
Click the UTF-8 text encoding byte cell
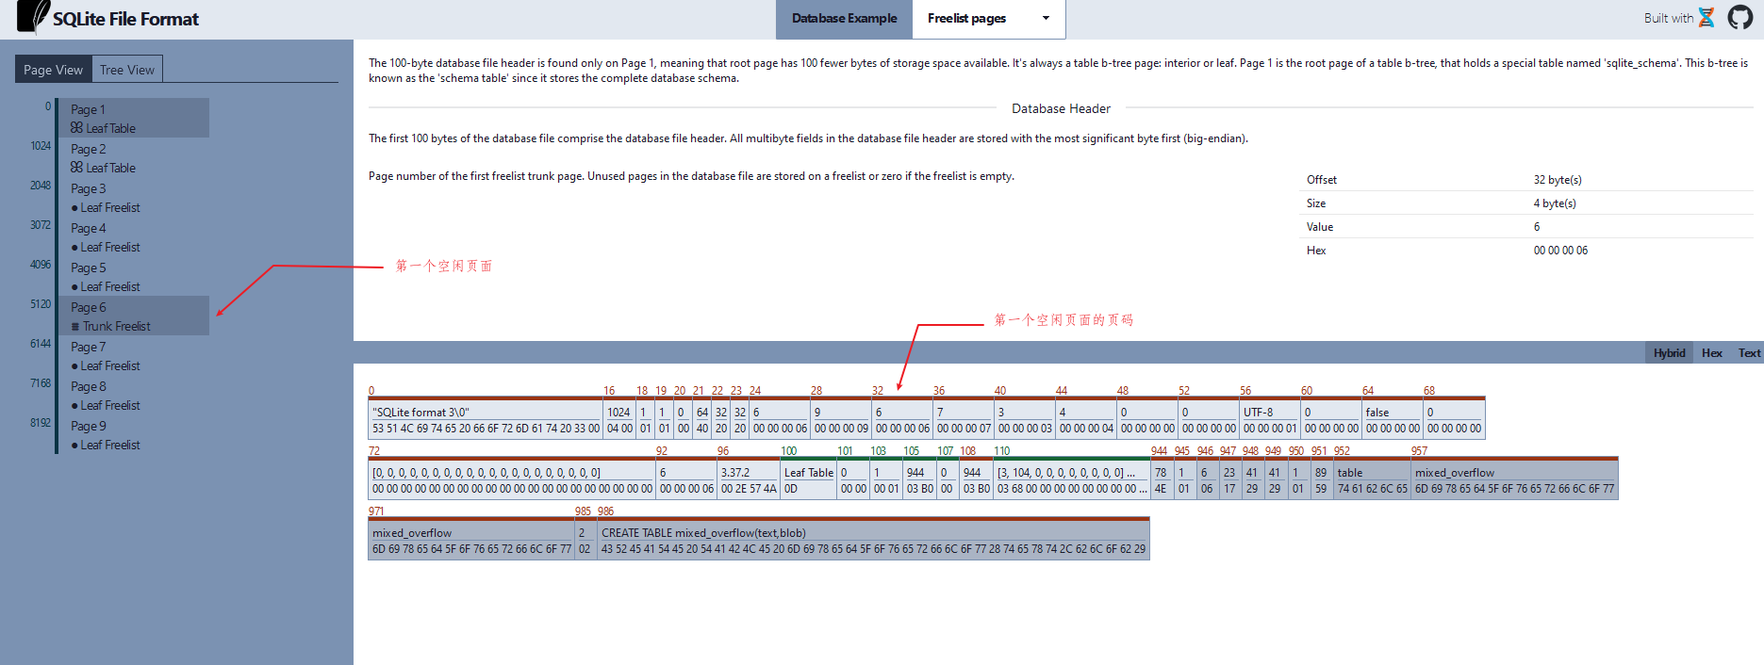pos(1269,420)
